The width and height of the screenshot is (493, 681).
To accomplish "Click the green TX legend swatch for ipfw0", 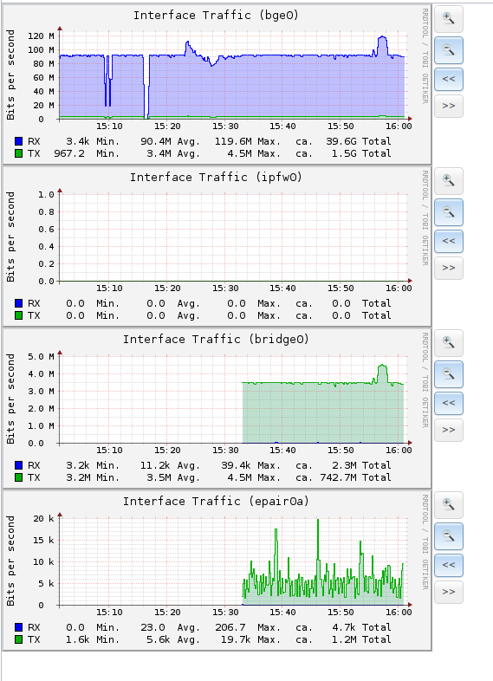I will point(18,315).
